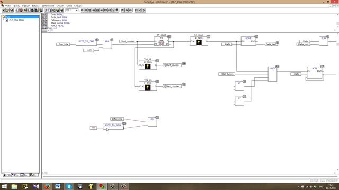Switch to the Data types tab at panel bottom
This screenshot has height=190, width=339.
pyautogui.click(x=16, y=175)
